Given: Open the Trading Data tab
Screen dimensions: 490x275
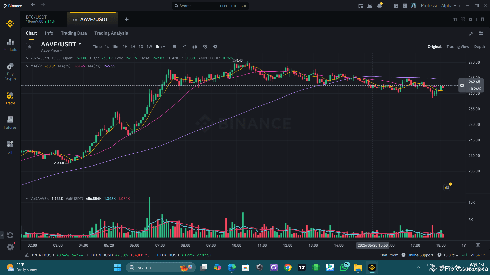Looking at the screenshot, I should coord(74,33).
